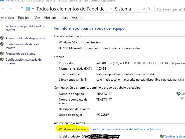Viewport: 185px width, 139px height.
Task: Click 'TRASTO147' next to Nombre de equipo
Action: pyautogui.click(x=104, y=94)
